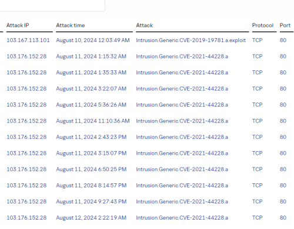Select IP in the 1:35:33 AM row
Screen dimensions: 294x229
(26, 73)
